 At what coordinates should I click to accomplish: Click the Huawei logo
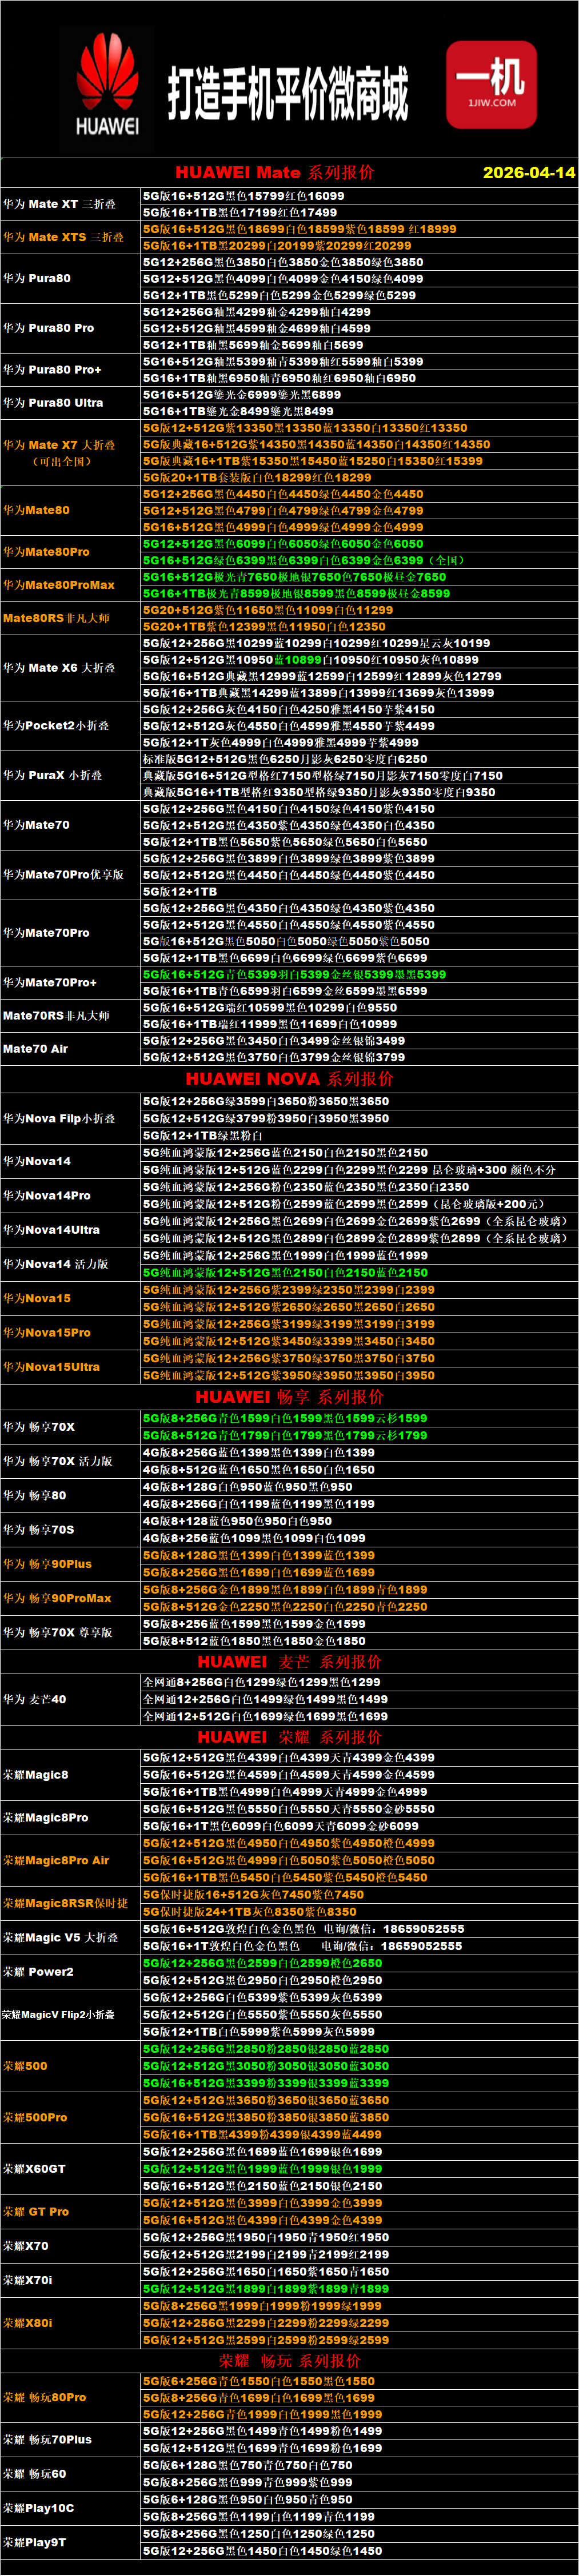pos(107,84)
